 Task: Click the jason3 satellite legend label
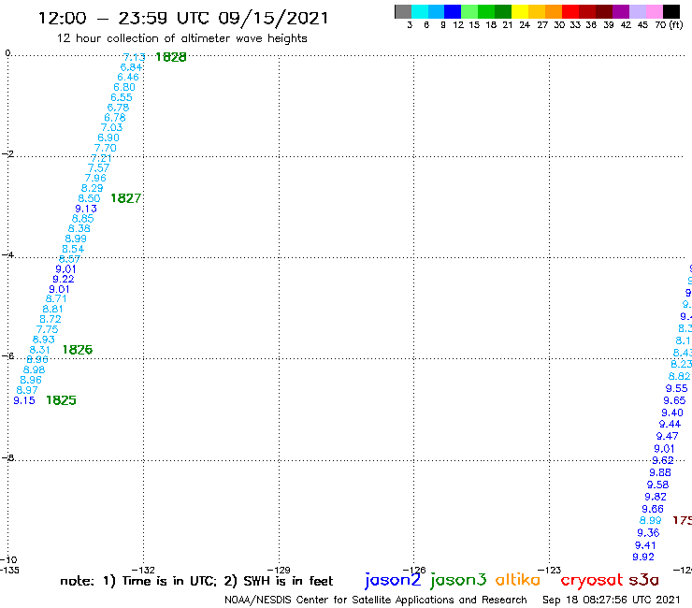point(458,581)
